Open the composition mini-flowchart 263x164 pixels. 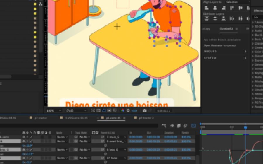pyautogui.click(x=164, y=126)
